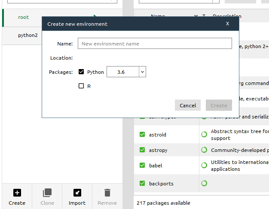Click the dialog's Create button
This screenshot has height=209, width=269.
tap(219, 105)
